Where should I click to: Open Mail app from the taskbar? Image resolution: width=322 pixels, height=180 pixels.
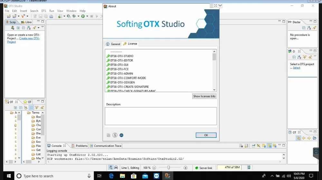(145, 176)
